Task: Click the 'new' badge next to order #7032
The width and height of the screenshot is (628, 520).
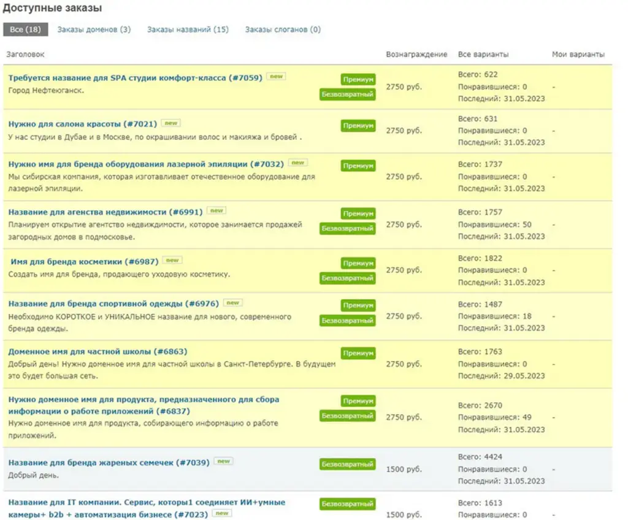Action: tap(297, 162)
